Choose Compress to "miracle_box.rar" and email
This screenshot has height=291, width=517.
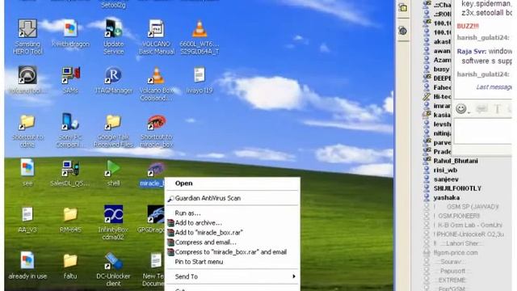coord(232,252)
